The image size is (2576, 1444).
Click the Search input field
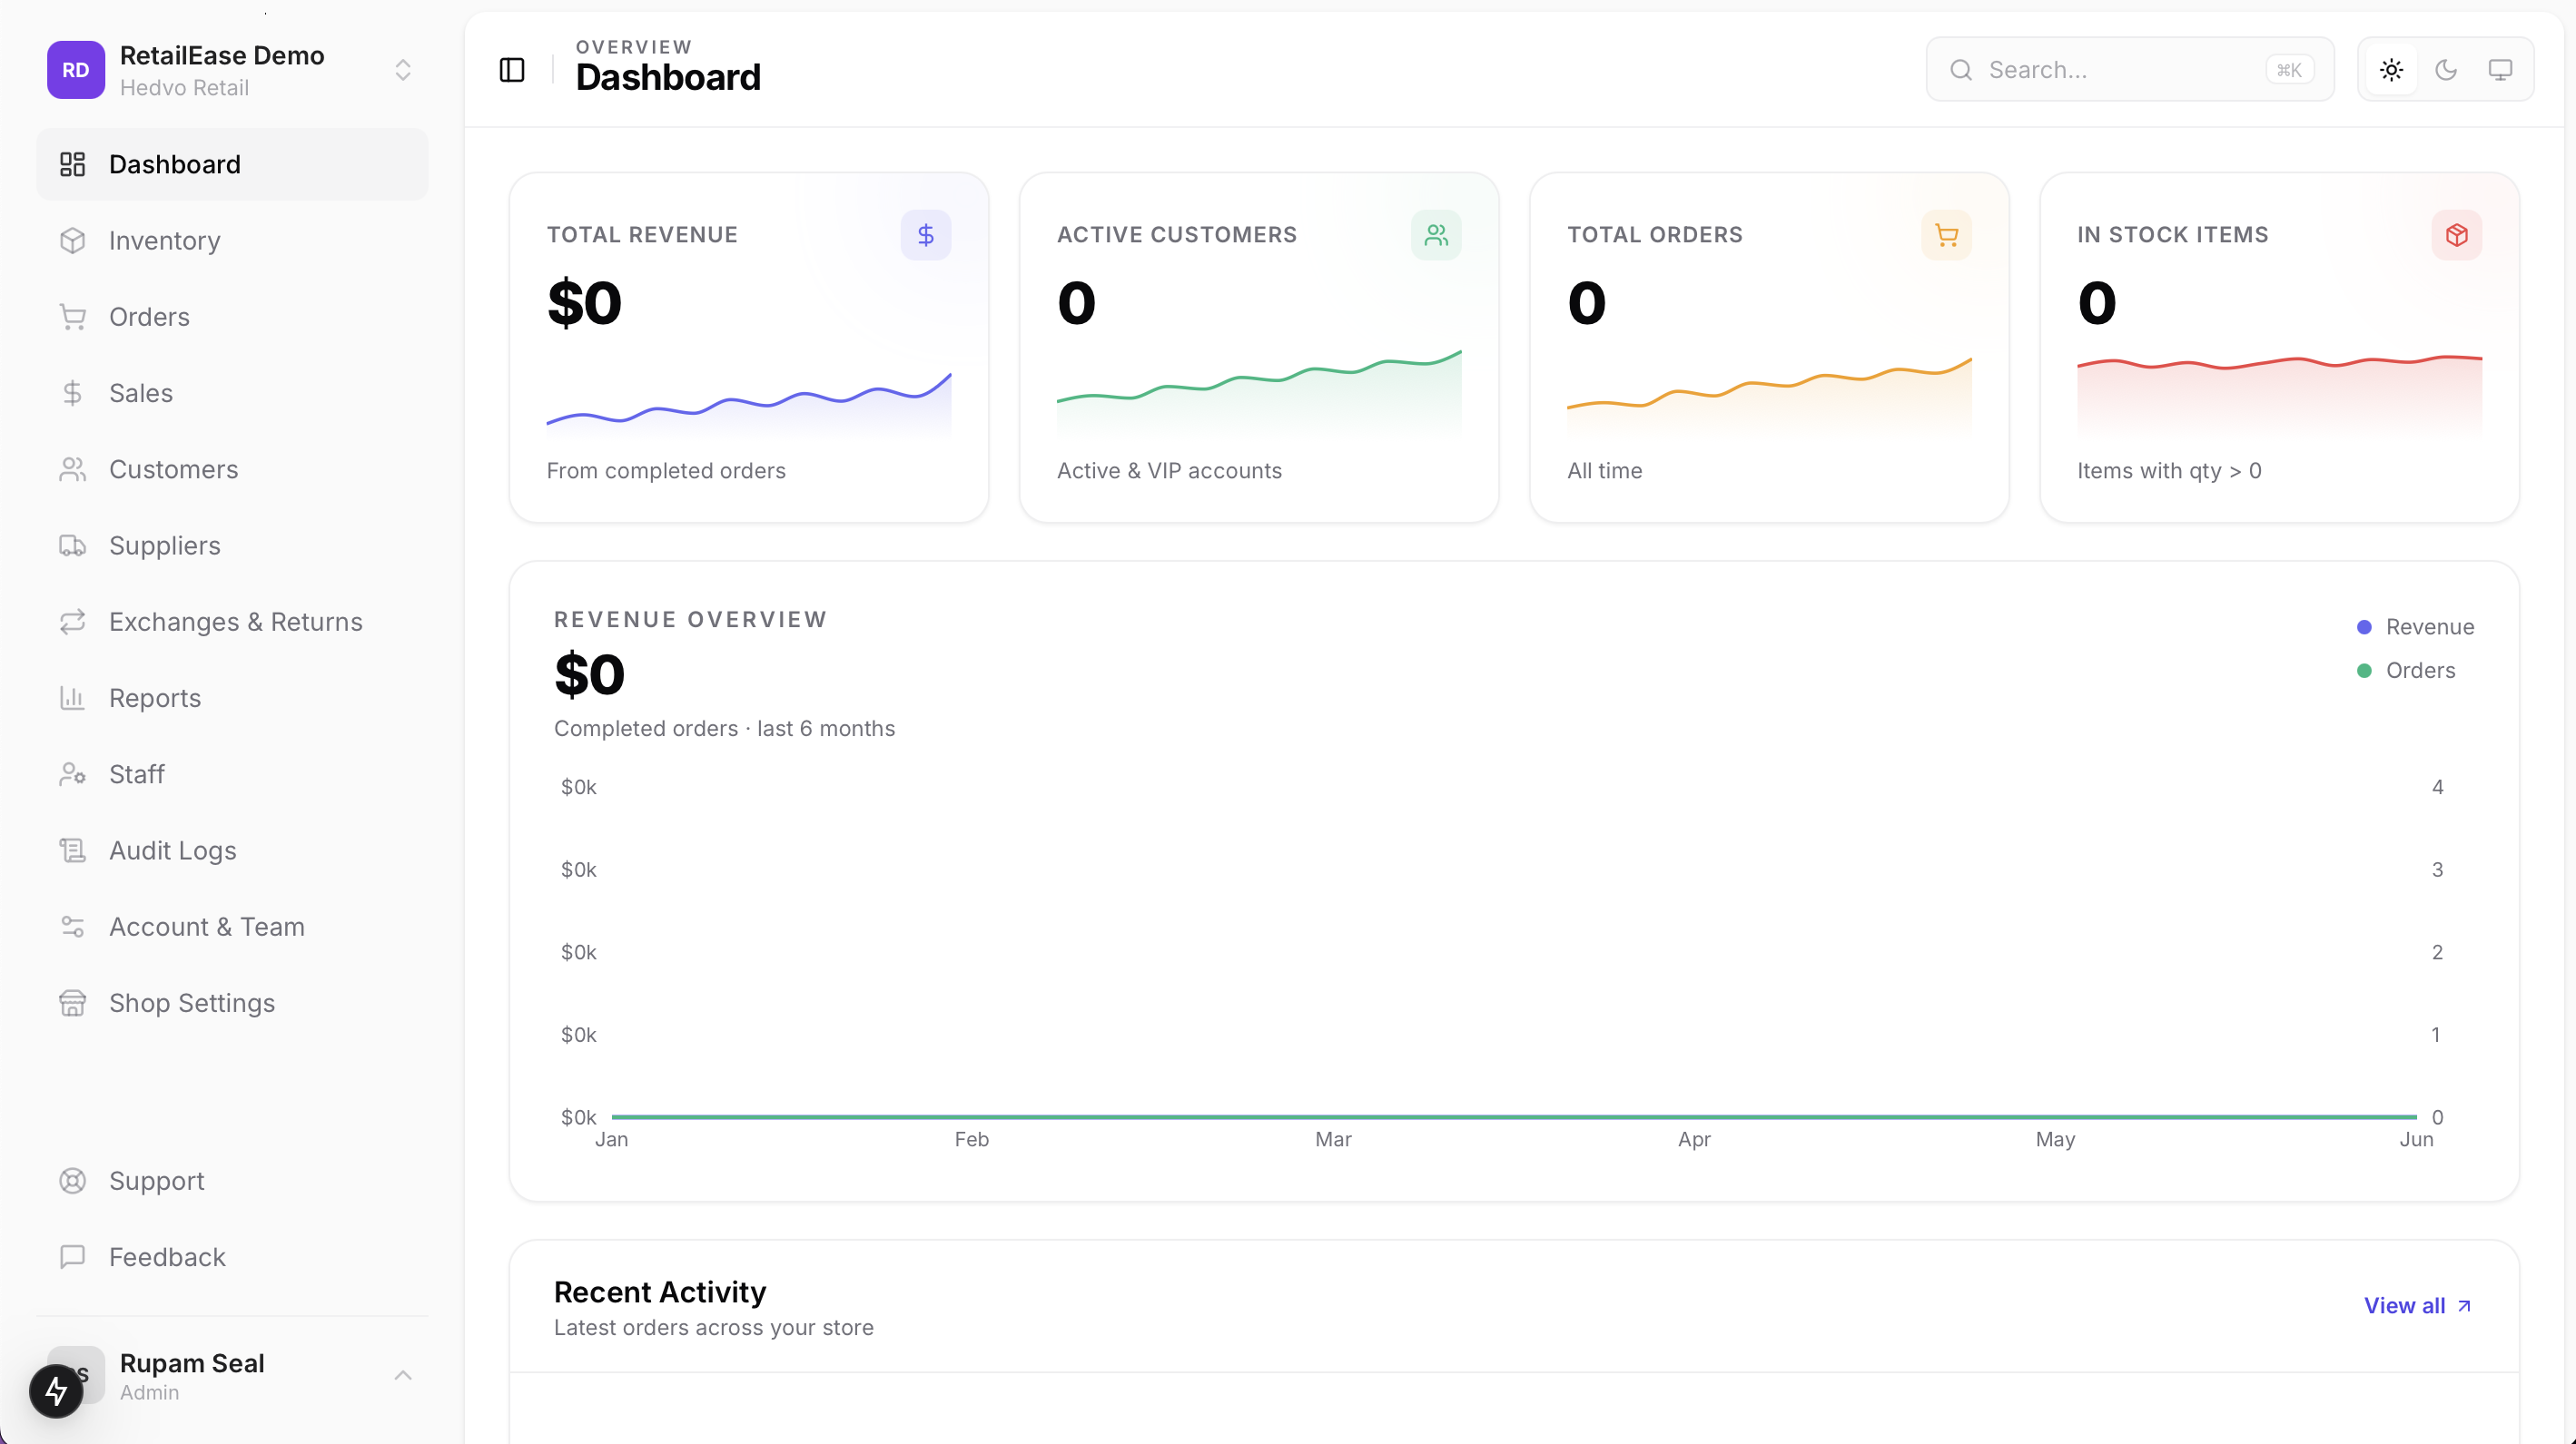click(2130, 70)
